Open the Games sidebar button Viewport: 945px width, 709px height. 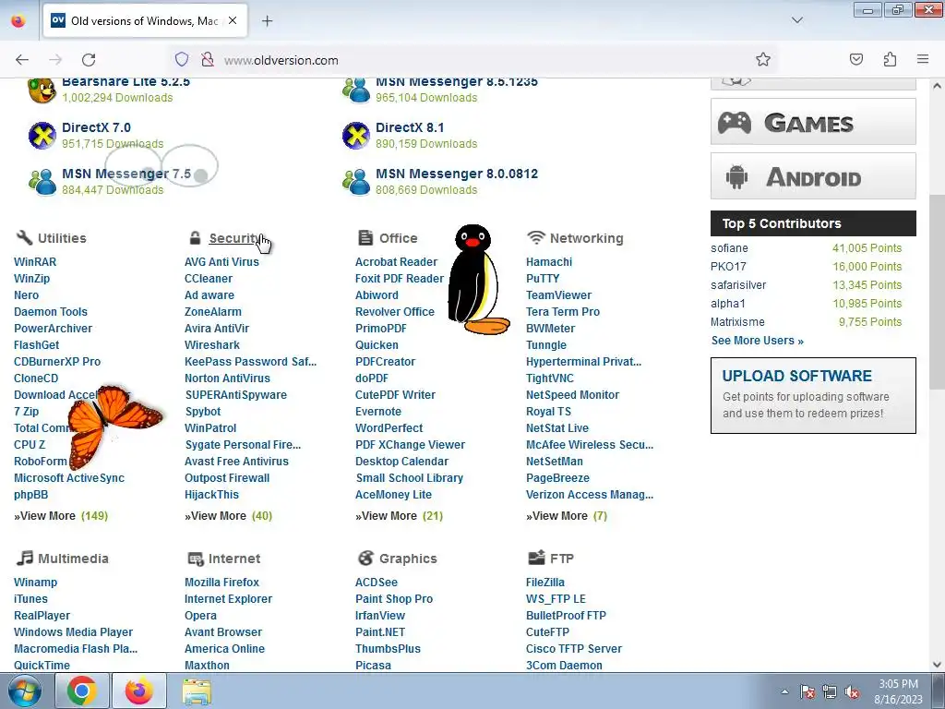[813, 122]
